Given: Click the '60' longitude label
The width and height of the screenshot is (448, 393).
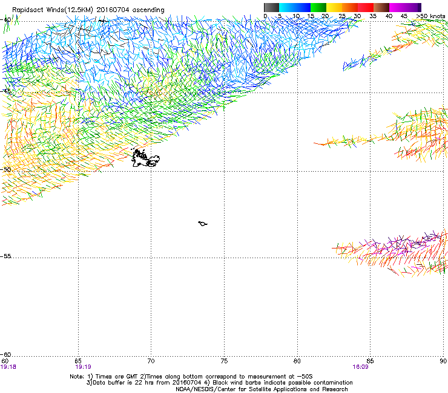Looking at the screenshot, I should click(5, 362).
